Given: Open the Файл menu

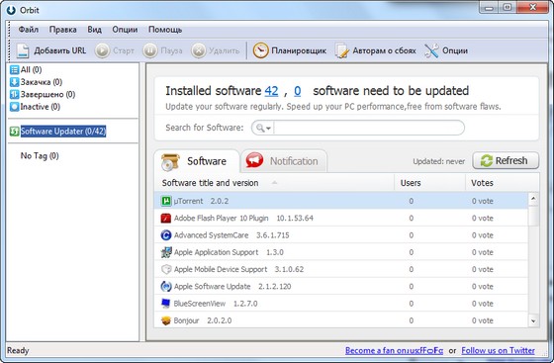Looking at the screenshot, I should point(29,30).
